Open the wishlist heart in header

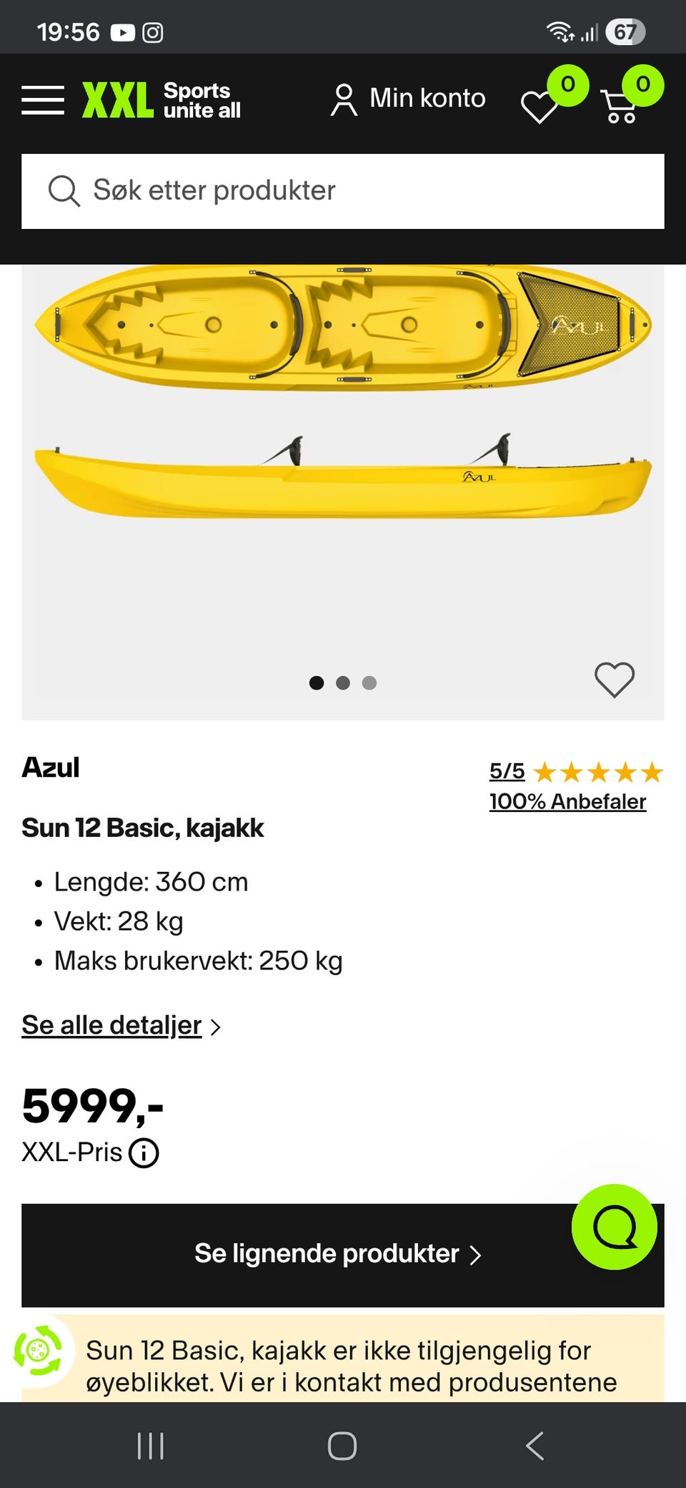pos(540,107)
